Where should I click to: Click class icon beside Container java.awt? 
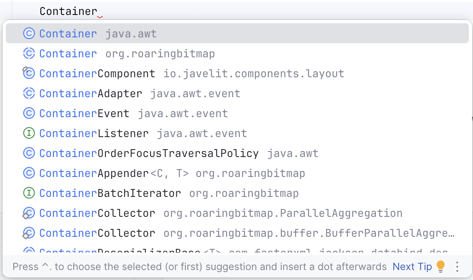click(x=29, y=34)
